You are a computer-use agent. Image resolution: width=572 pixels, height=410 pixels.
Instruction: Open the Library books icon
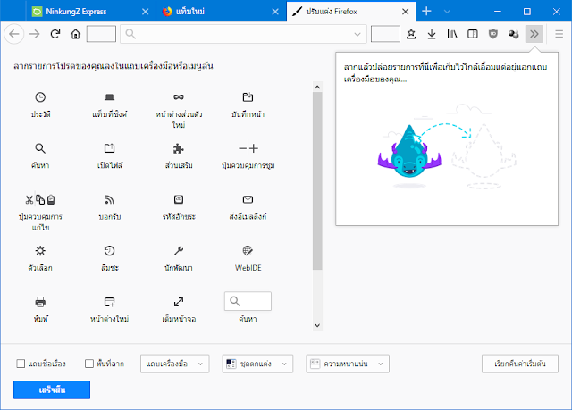coord(452,34)
